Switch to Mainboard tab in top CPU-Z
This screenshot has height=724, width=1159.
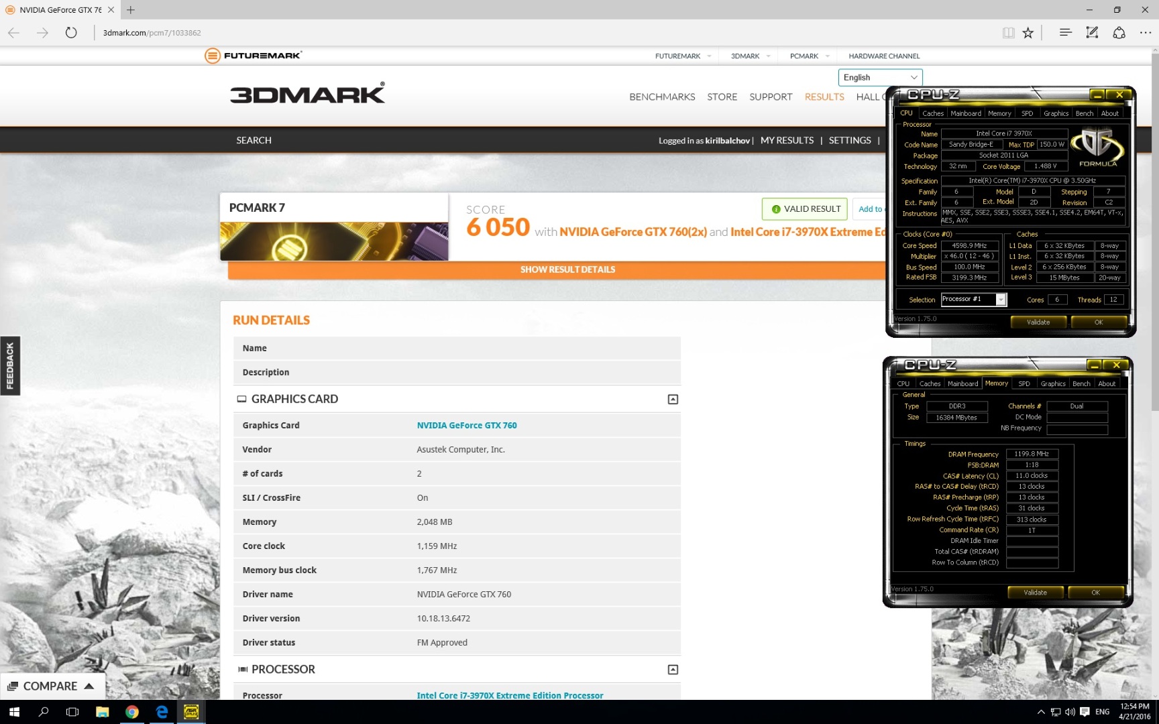pyautogui.click(x=966, y=114)
